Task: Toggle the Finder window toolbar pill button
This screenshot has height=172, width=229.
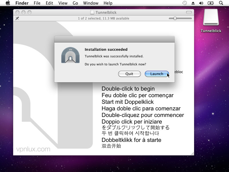Action: (189, 12)
